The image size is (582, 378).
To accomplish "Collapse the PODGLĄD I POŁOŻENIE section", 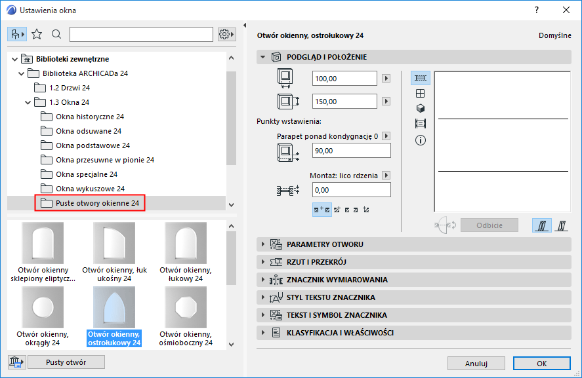I will [263, 57].
